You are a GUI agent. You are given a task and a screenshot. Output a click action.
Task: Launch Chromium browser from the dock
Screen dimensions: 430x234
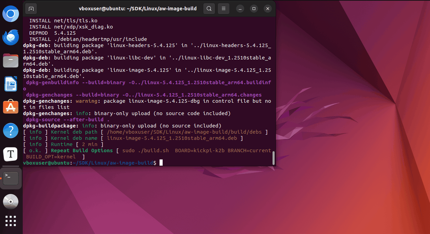click(11, 14)
